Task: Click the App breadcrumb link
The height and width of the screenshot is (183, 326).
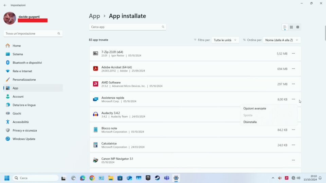Action: click(x=94, y=16)
